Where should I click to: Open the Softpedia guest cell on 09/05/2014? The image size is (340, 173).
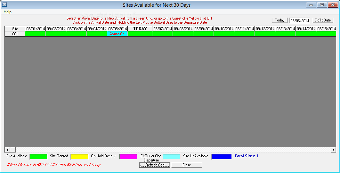click(117, 34)
